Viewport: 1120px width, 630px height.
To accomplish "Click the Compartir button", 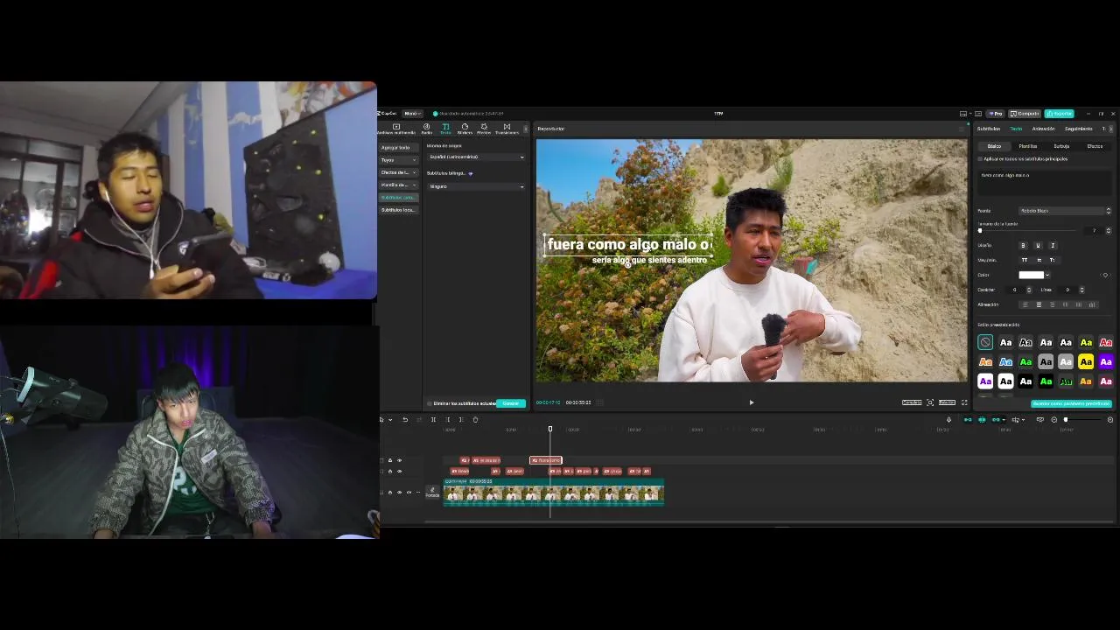I will pyautogui.click(x=1025, y=114).
